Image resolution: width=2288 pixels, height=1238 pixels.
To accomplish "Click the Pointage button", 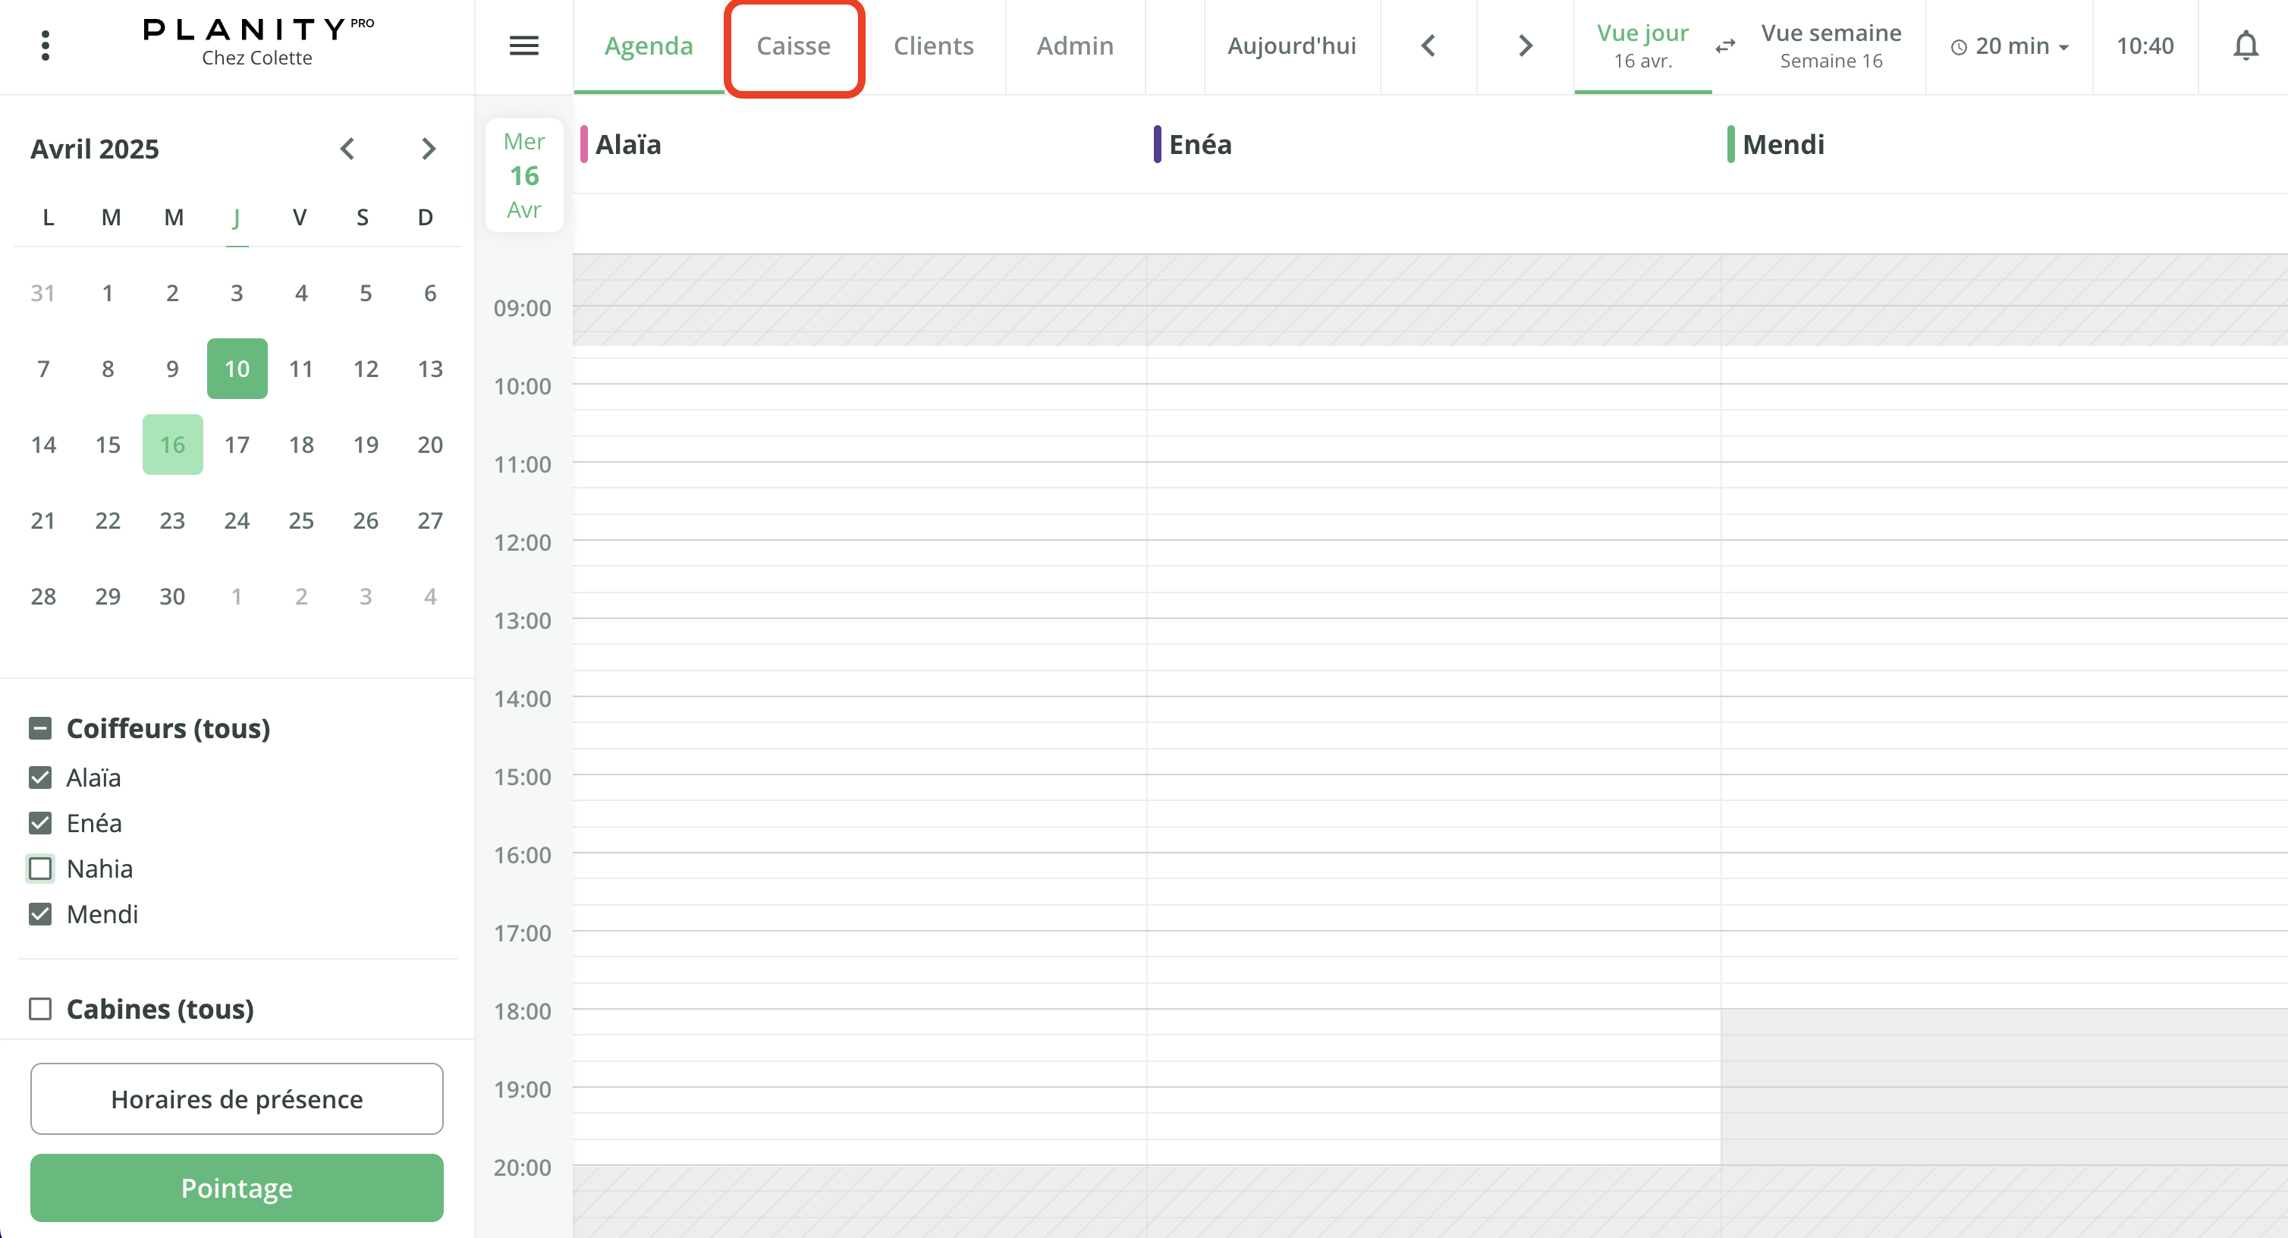I will point(236,1187).
